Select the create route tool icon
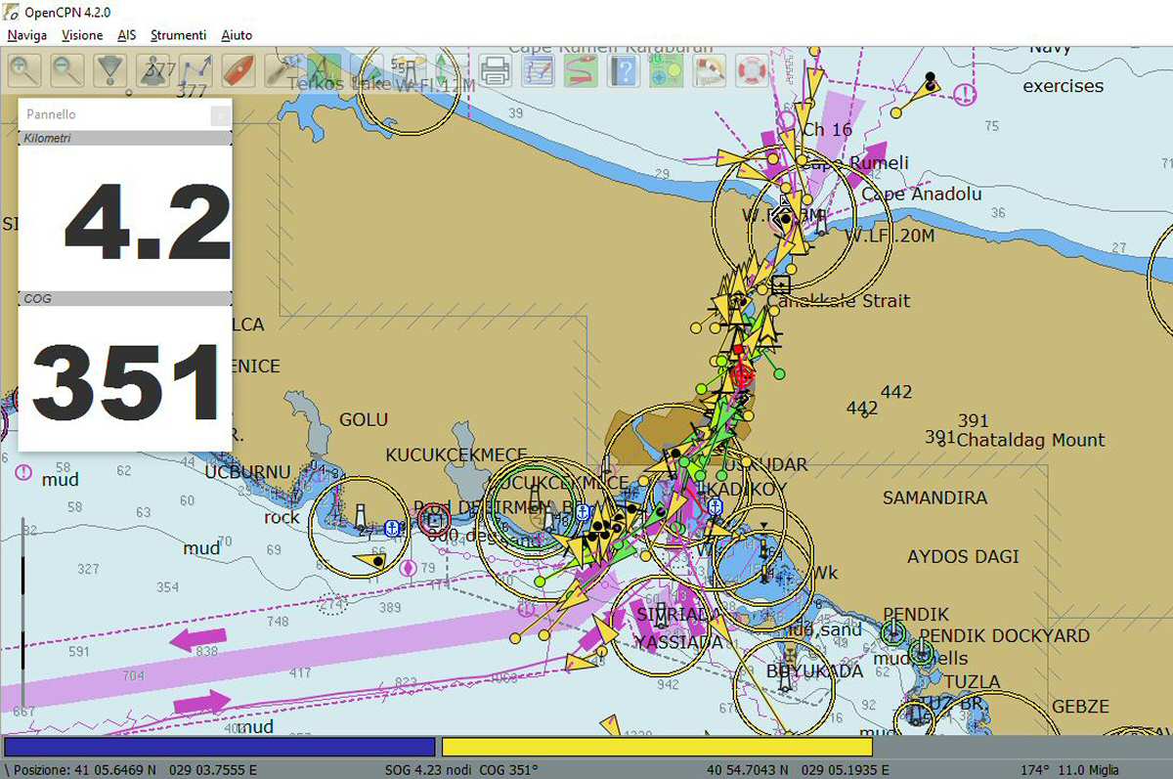This screenshot has width=1173, height=779. pos(195,70)
